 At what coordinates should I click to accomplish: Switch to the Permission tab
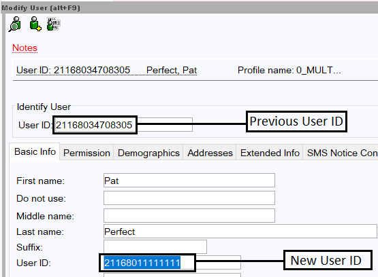tap(86, 153)
